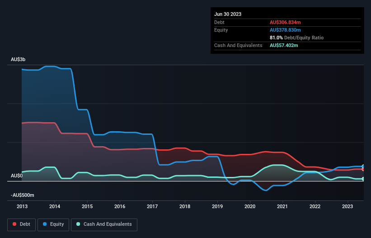
Task: Click the red Debt legend dot
Action: [x=14, y=224]
